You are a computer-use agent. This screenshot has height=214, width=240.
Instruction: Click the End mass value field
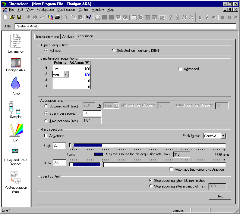click(59, 162)
